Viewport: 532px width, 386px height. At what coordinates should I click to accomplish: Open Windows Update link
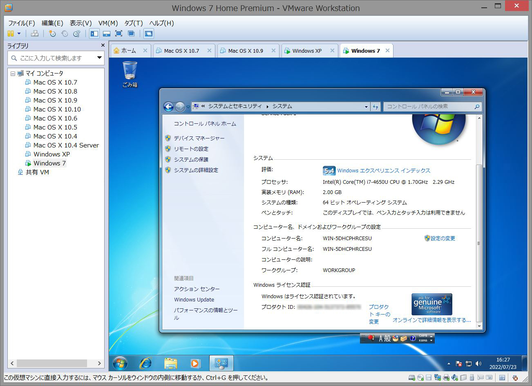click(194, 299)
